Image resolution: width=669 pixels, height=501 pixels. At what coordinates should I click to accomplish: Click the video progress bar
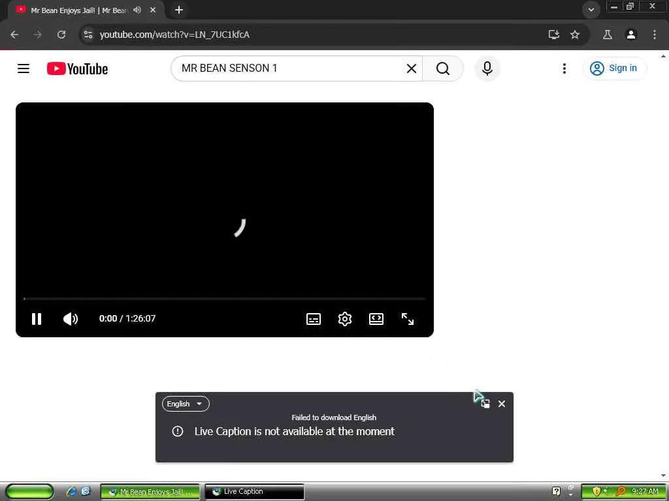coord(225,299)
